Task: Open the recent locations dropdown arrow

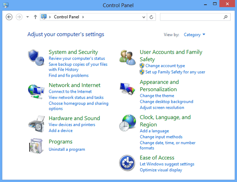Action: click(28, 17)
